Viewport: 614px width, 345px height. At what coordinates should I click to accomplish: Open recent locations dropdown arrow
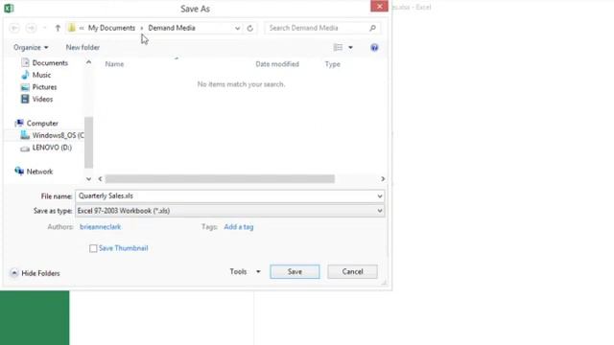(45, 28)
